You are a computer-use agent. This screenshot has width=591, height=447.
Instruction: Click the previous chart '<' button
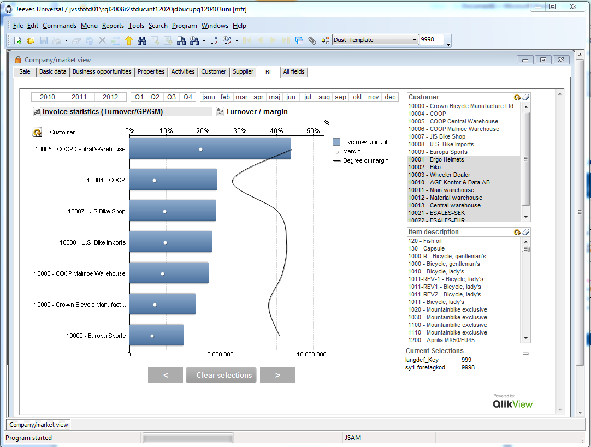[166, 375]
